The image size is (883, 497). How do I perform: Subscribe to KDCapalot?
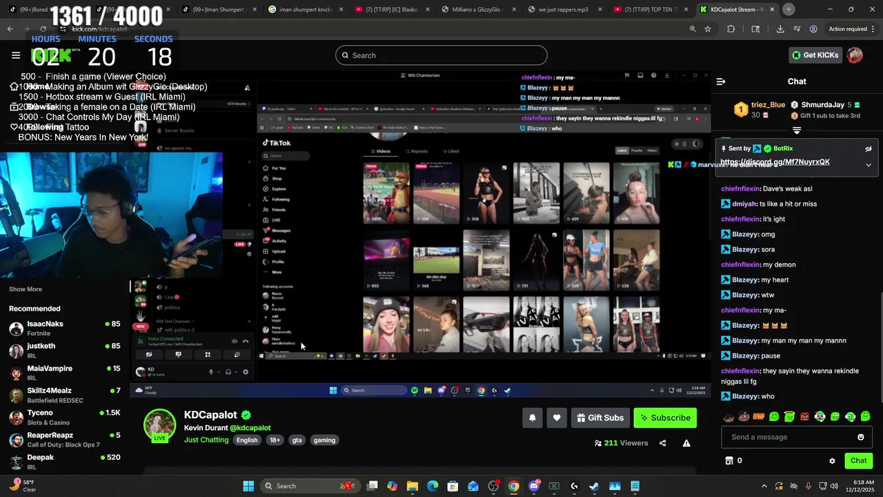tap(665, 418)
